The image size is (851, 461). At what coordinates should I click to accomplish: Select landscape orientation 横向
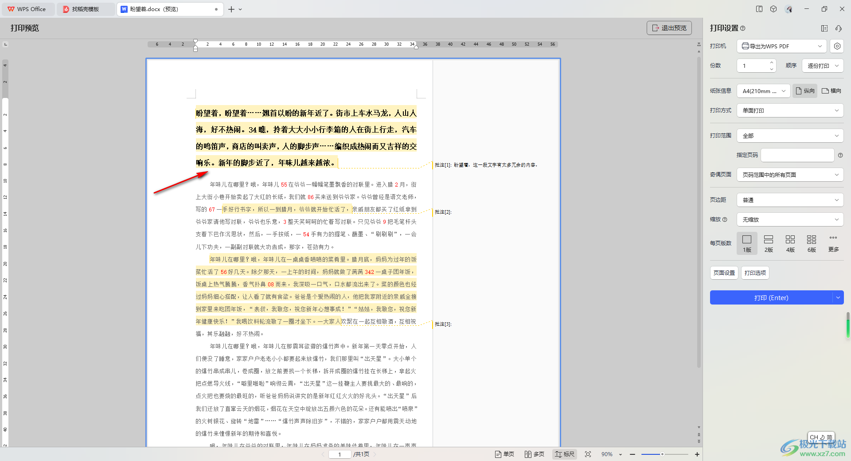pos(831,91)
